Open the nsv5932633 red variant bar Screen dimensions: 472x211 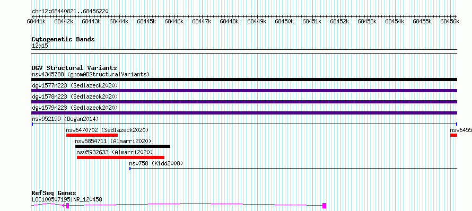click(120, 157)
